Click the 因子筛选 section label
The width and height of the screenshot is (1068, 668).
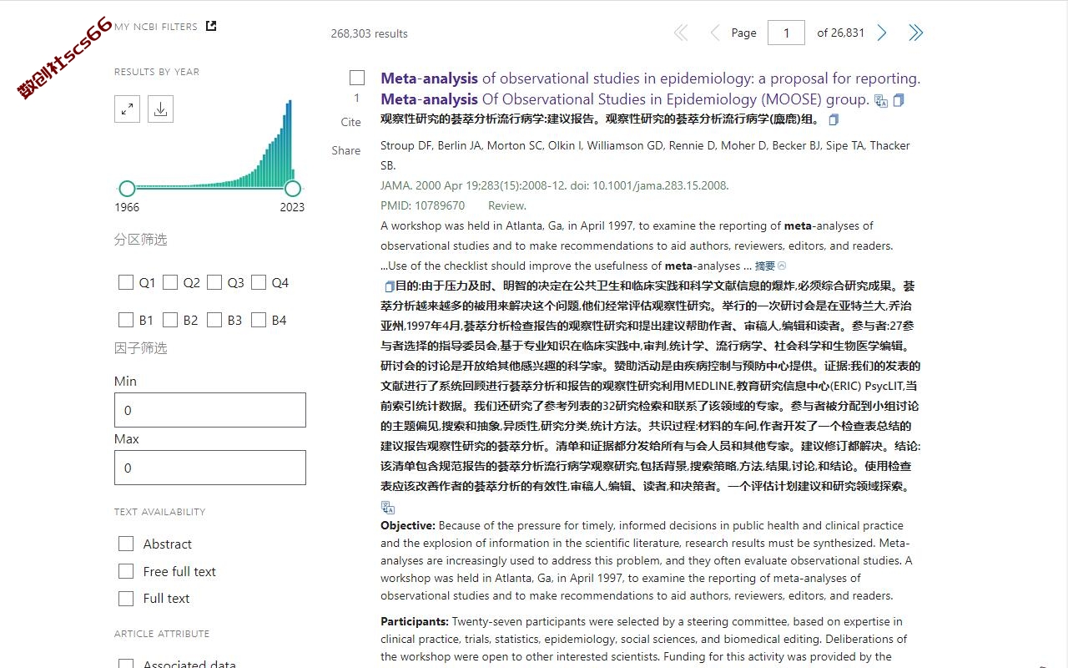click(140, 348)
